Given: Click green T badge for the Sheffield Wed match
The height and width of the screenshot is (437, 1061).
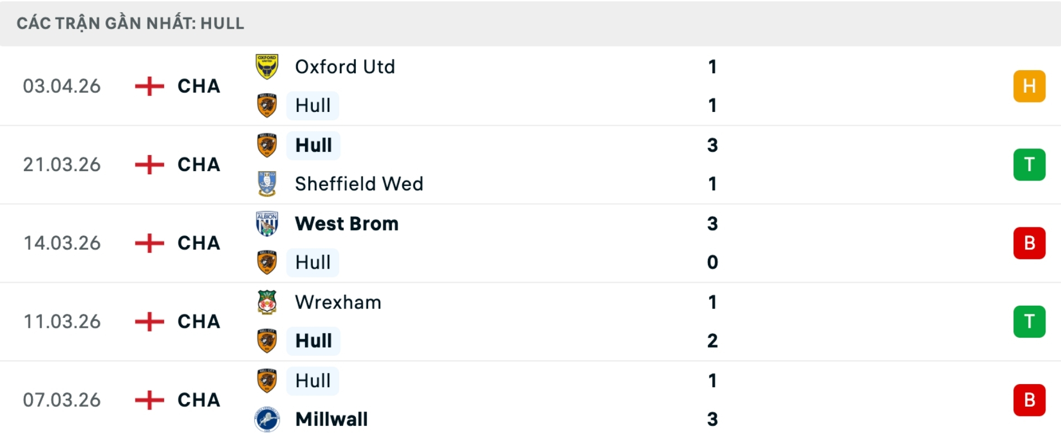Looking at the screenshot, I should [x=1029, y=164].
